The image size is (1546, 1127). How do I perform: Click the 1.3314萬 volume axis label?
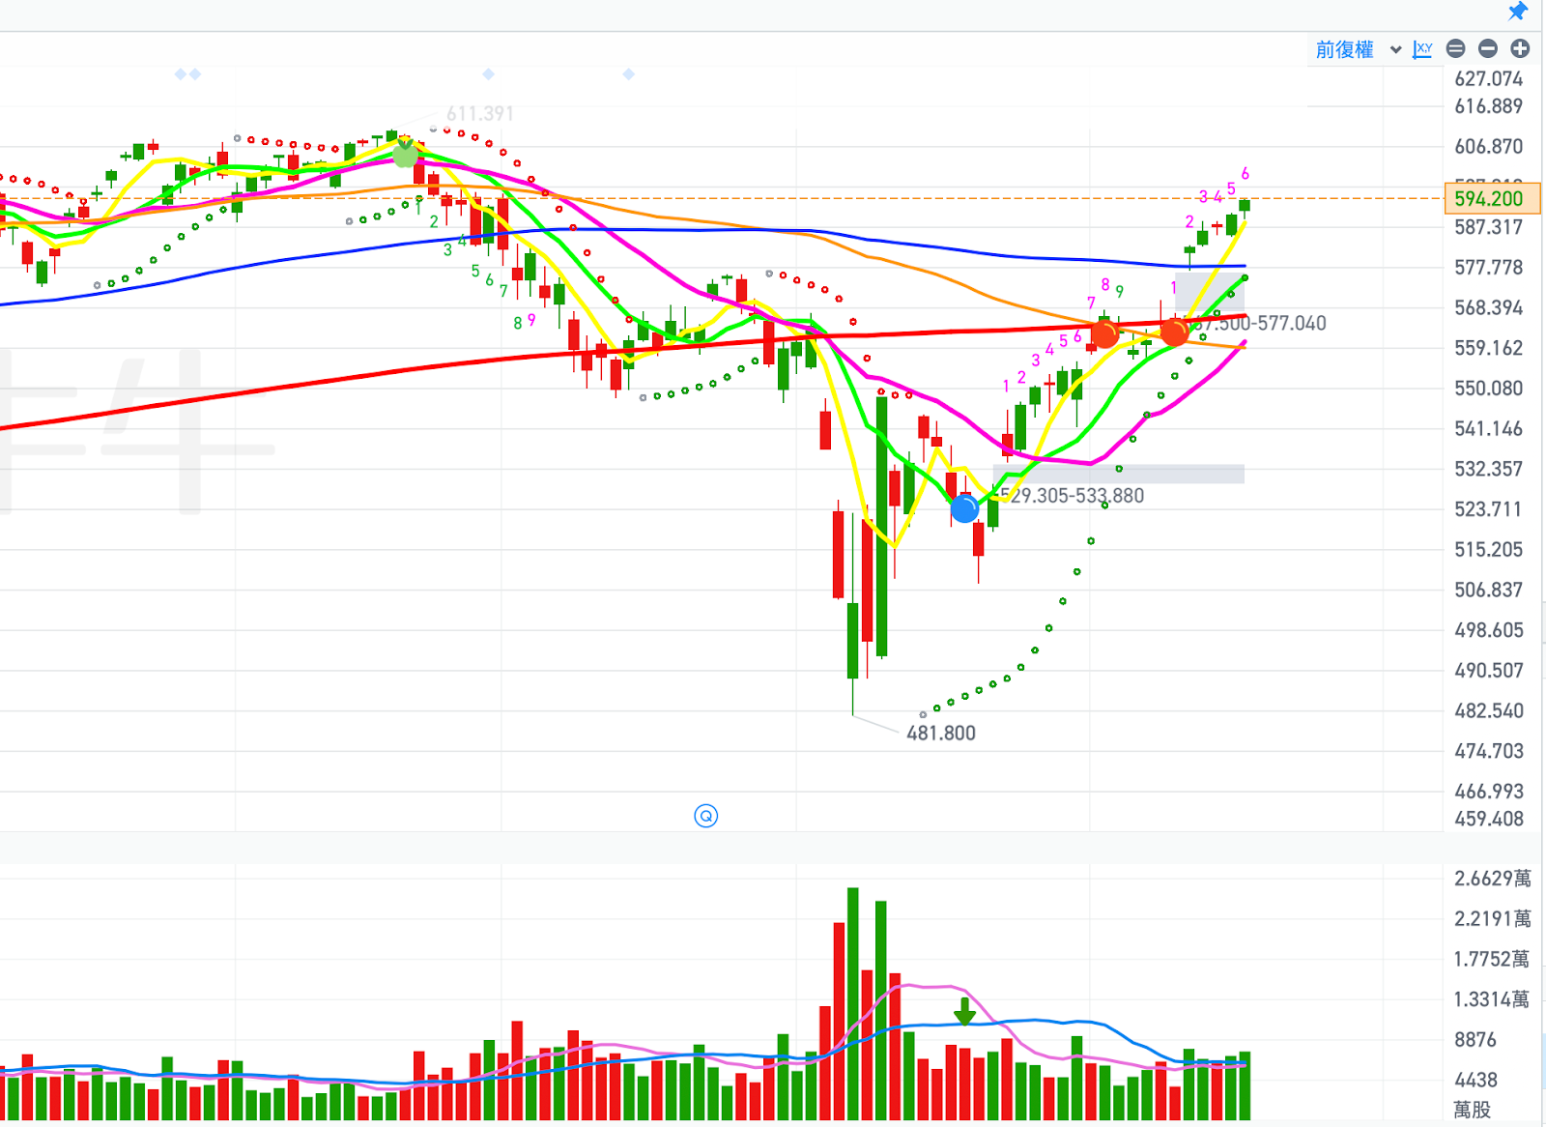[1493, 999]
